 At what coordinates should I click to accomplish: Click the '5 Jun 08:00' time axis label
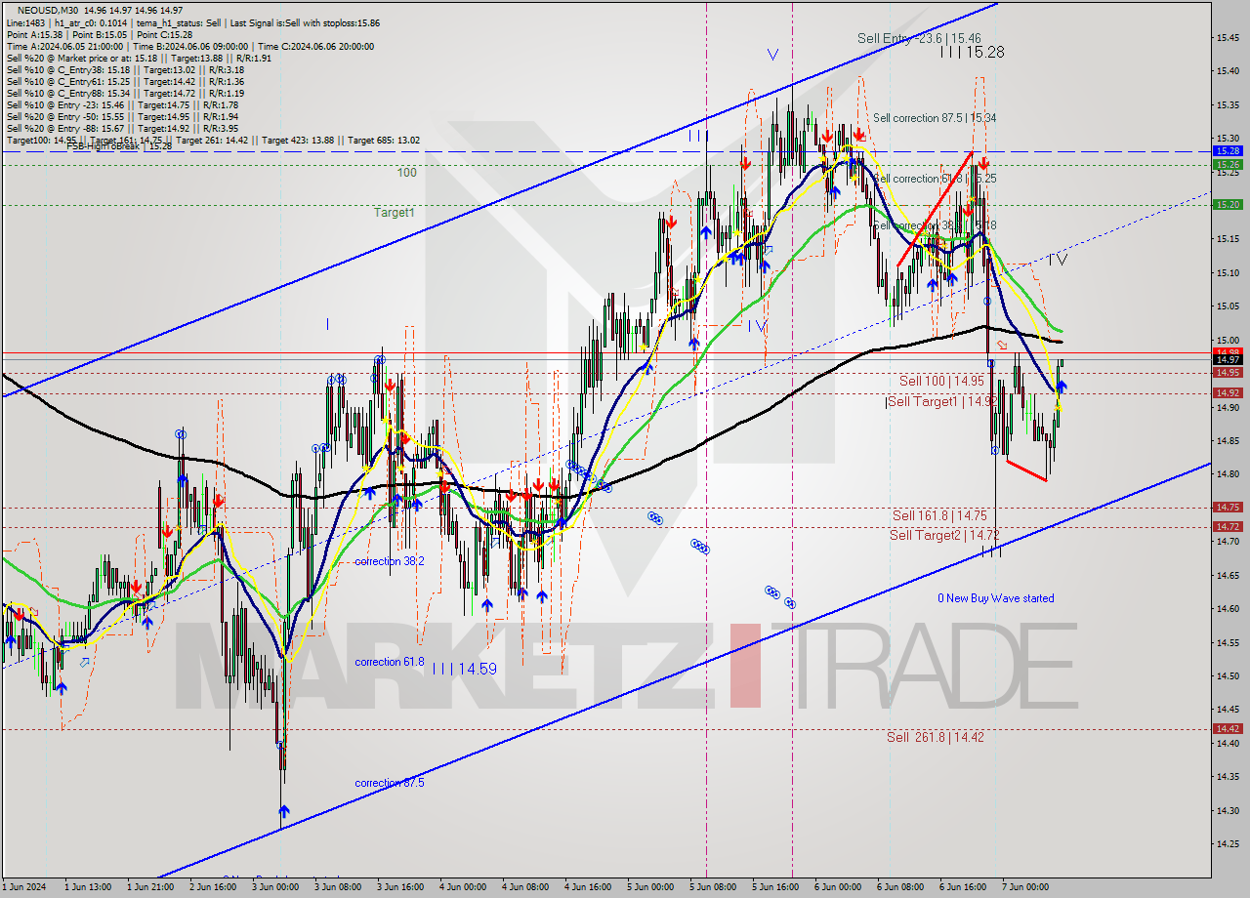[x=714, y=887]
